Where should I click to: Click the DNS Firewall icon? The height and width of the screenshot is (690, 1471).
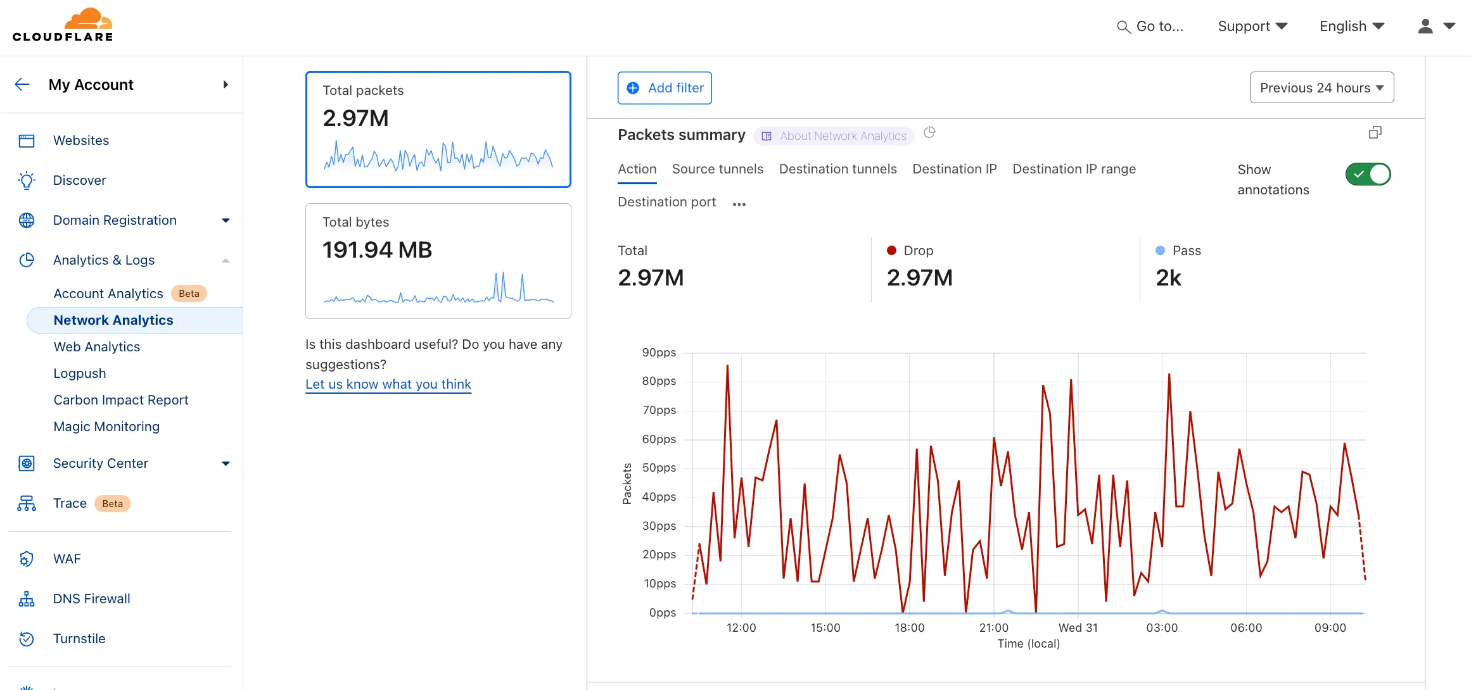click(x=26, y=598)
